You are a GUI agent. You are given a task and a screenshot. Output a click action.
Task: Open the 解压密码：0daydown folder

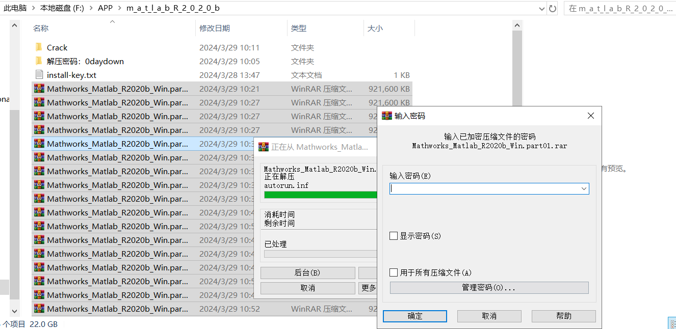point(39,61)
